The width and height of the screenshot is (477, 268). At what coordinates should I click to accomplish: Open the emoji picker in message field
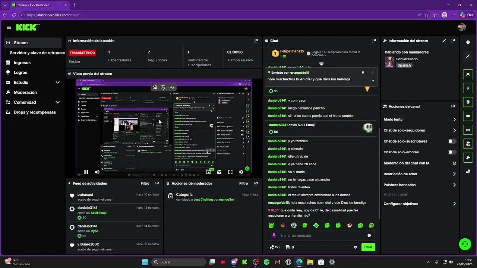(x=369, y=236)
